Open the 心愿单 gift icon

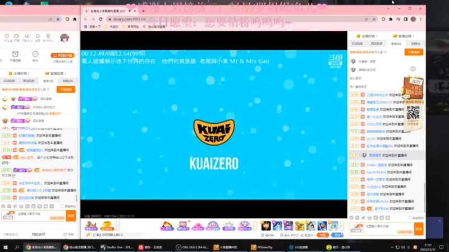click(167, 226)
